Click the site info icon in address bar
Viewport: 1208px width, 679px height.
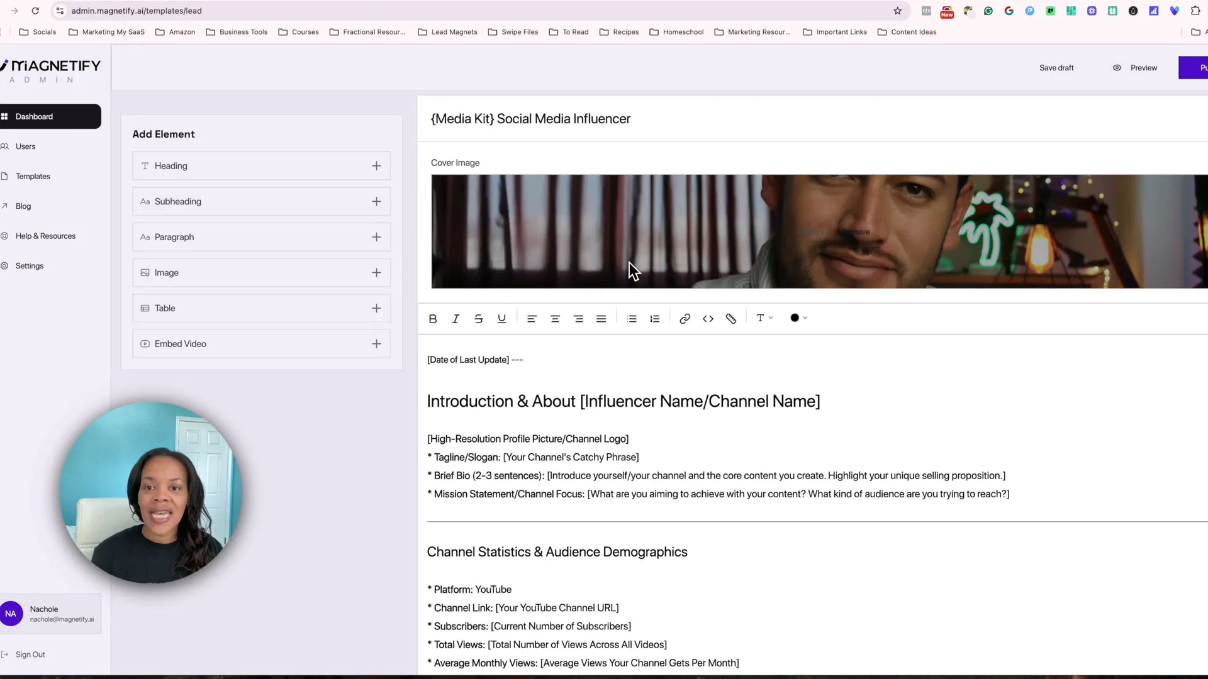pos(60,11)
